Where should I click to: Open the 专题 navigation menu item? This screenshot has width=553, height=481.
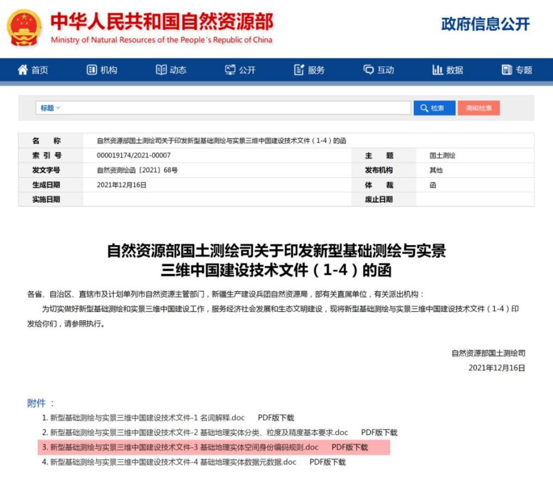(517, 70)
